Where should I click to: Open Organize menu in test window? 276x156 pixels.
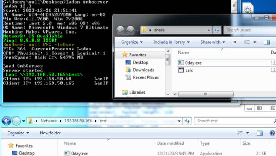(18, 133)
